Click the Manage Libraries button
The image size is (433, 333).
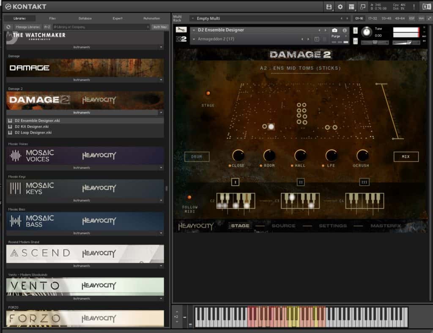coord(27,27)
